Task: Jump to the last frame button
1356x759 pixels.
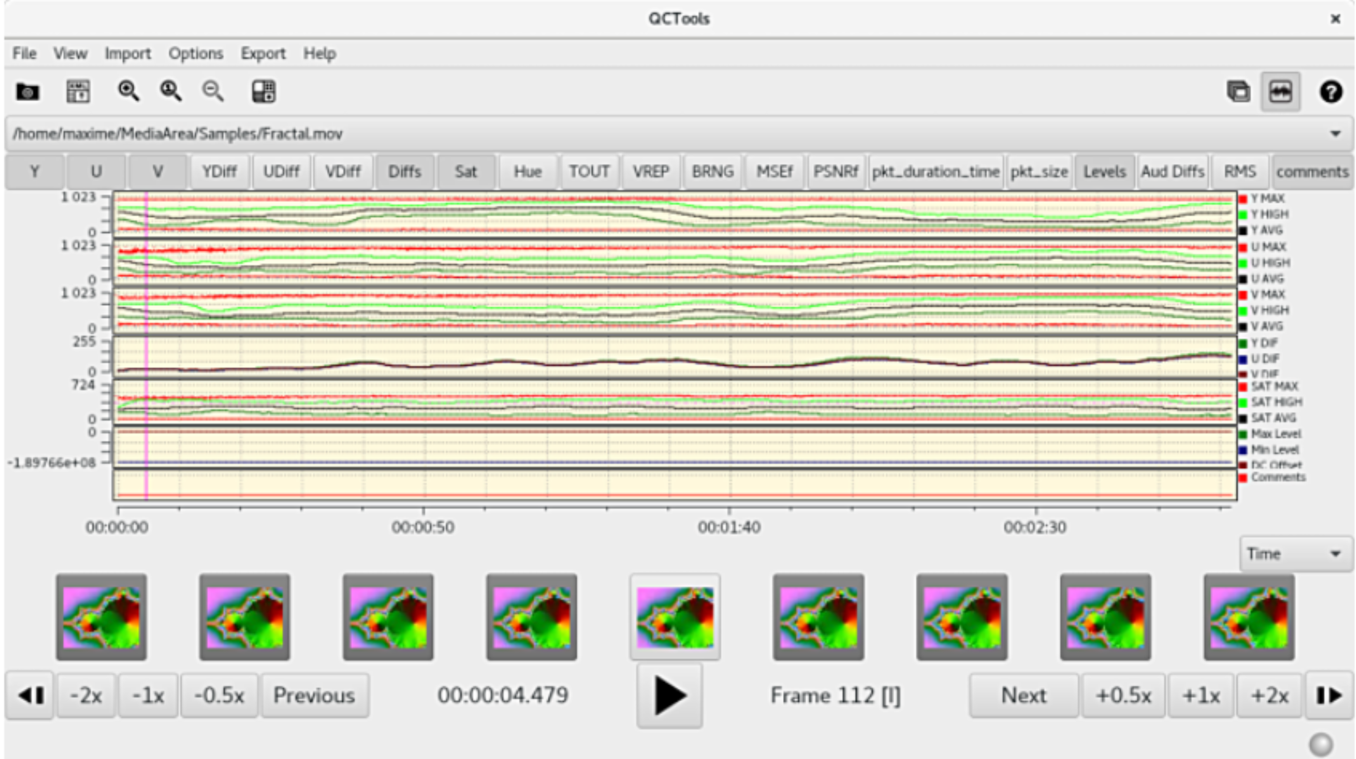Action: 1329,695
